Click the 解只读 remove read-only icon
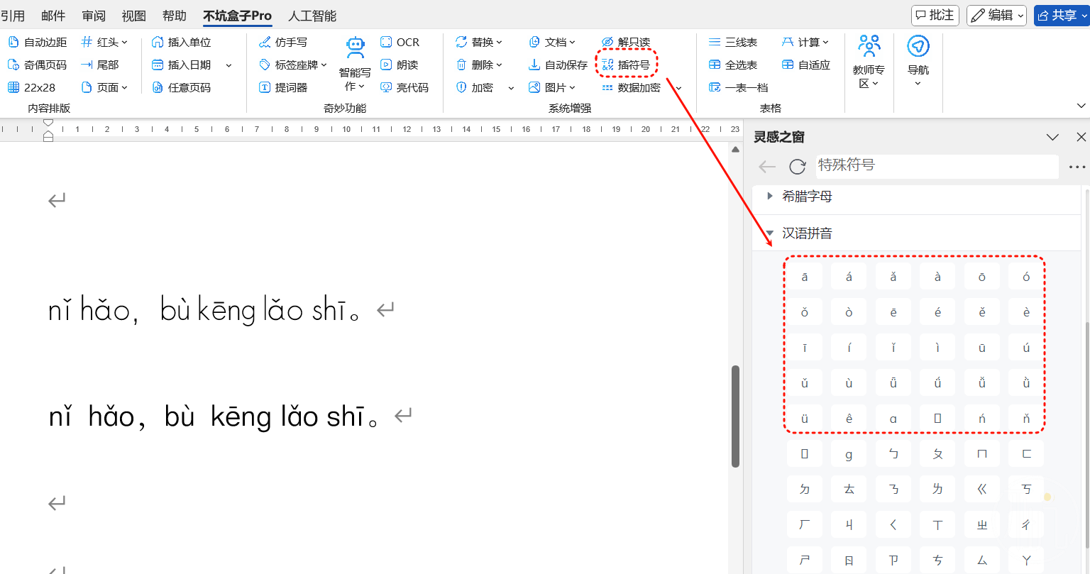This screenshot has width=1090, height=574. pos(607,43)
